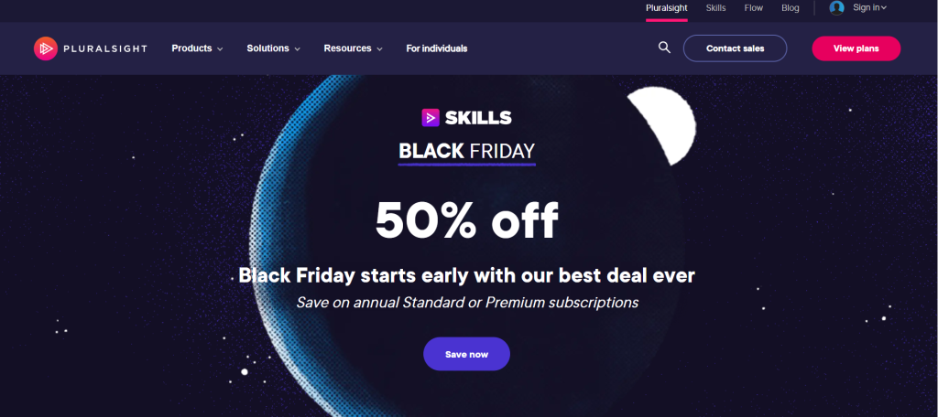Open the Blog link
The width and height of the screenshot is (938, 417).
coord(790,8)
